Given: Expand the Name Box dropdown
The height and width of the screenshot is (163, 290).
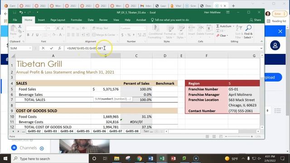Looking at the screenshot, I should (x=30, y=48).
